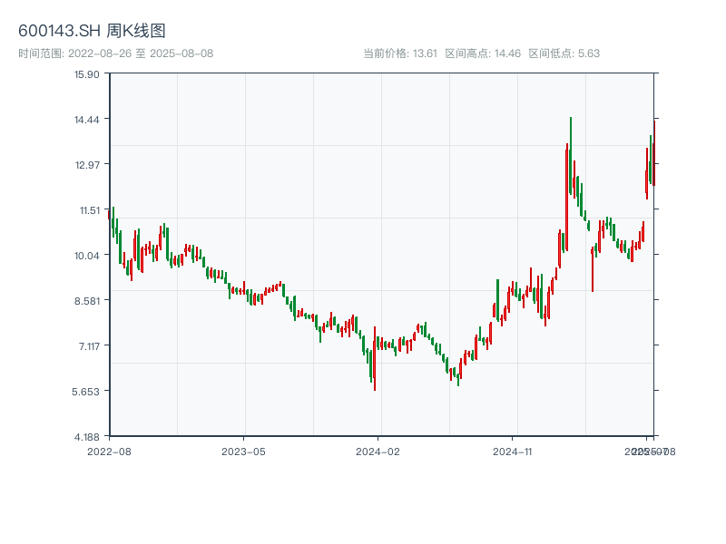Select the time range text 2022-08-26 至 2025-08-08
Viewport: 726px width, 544px height.
point(141,53)
